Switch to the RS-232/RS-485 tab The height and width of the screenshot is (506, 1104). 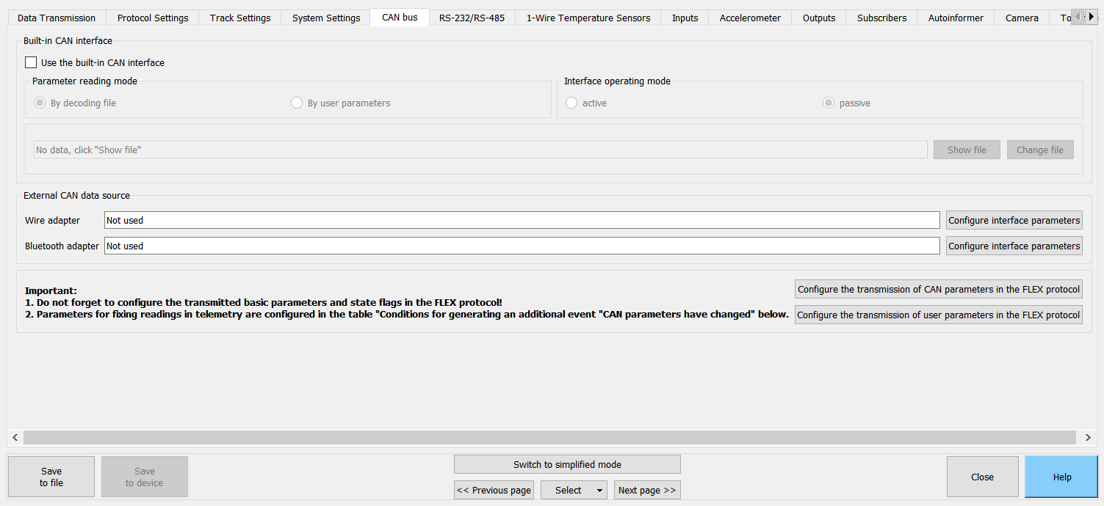click(472, 18)
